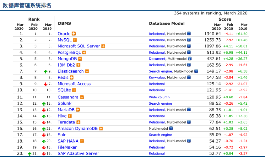Open the Hive link

click(62, 116)
